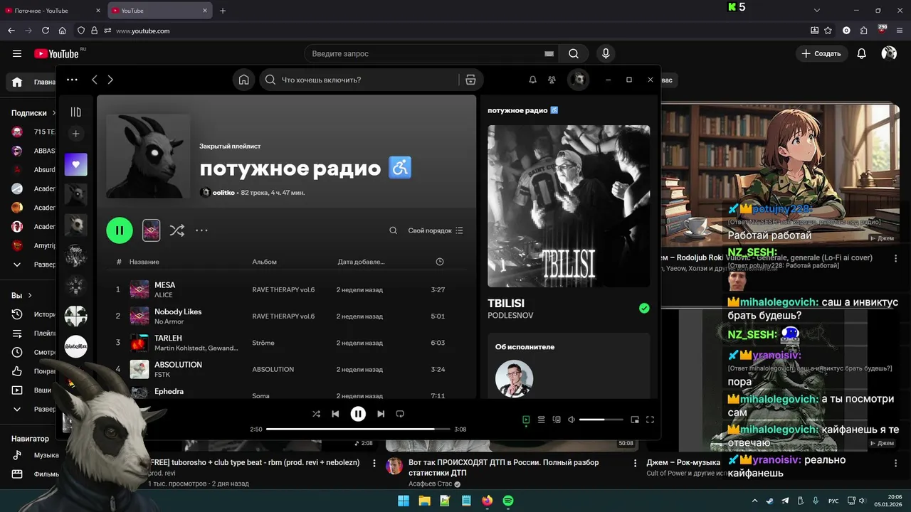This screenshot has height=512, width=911.
Task: Toggle playlist shuffle next to the green pause button
Action: pos(177,230)
